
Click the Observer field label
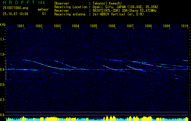point(62,3)
